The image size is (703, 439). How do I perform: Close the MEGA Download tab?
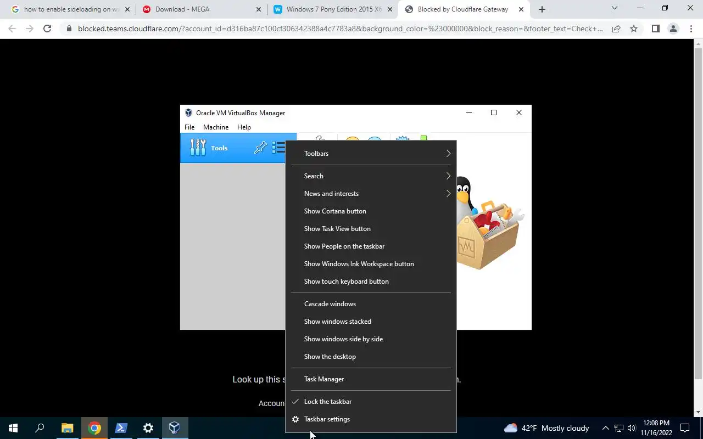[x=259, y=9]
